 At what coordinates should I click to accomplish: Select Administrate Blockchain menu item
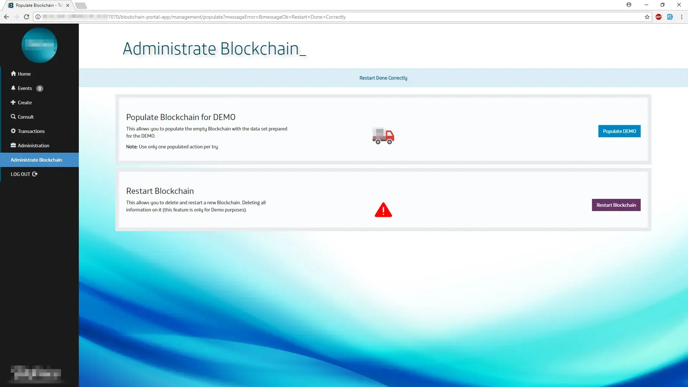[x=37, y=160]
